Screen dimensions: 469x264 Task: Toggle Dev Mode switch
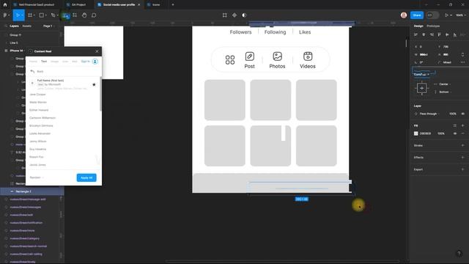pyautogui.click(x=432, y=15)
